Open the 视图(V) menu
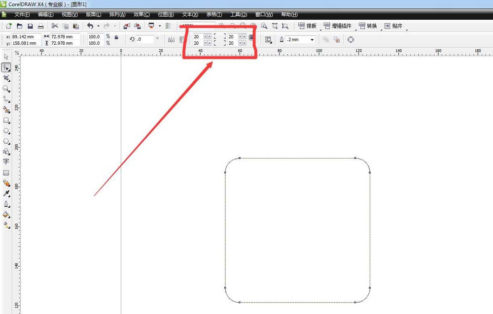The image size is (493, 314). tap(70, 14)
